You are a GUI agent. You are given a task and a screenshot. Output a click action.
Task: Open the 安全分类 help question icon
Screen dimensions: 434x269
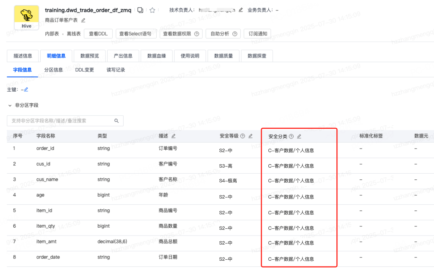click(291, 136)
